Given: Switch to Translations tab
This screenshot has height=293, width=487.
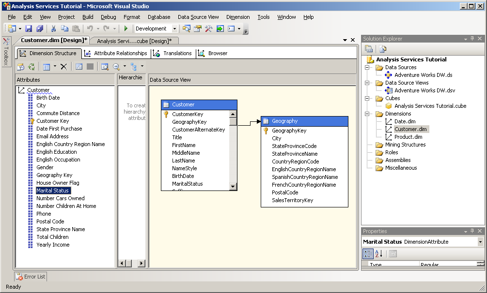Looking at the screenshot, I should tap(173, 53).
